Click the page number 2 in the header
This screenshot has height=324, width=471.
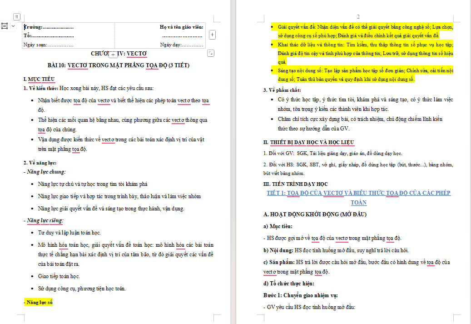[x=358, y=16]
